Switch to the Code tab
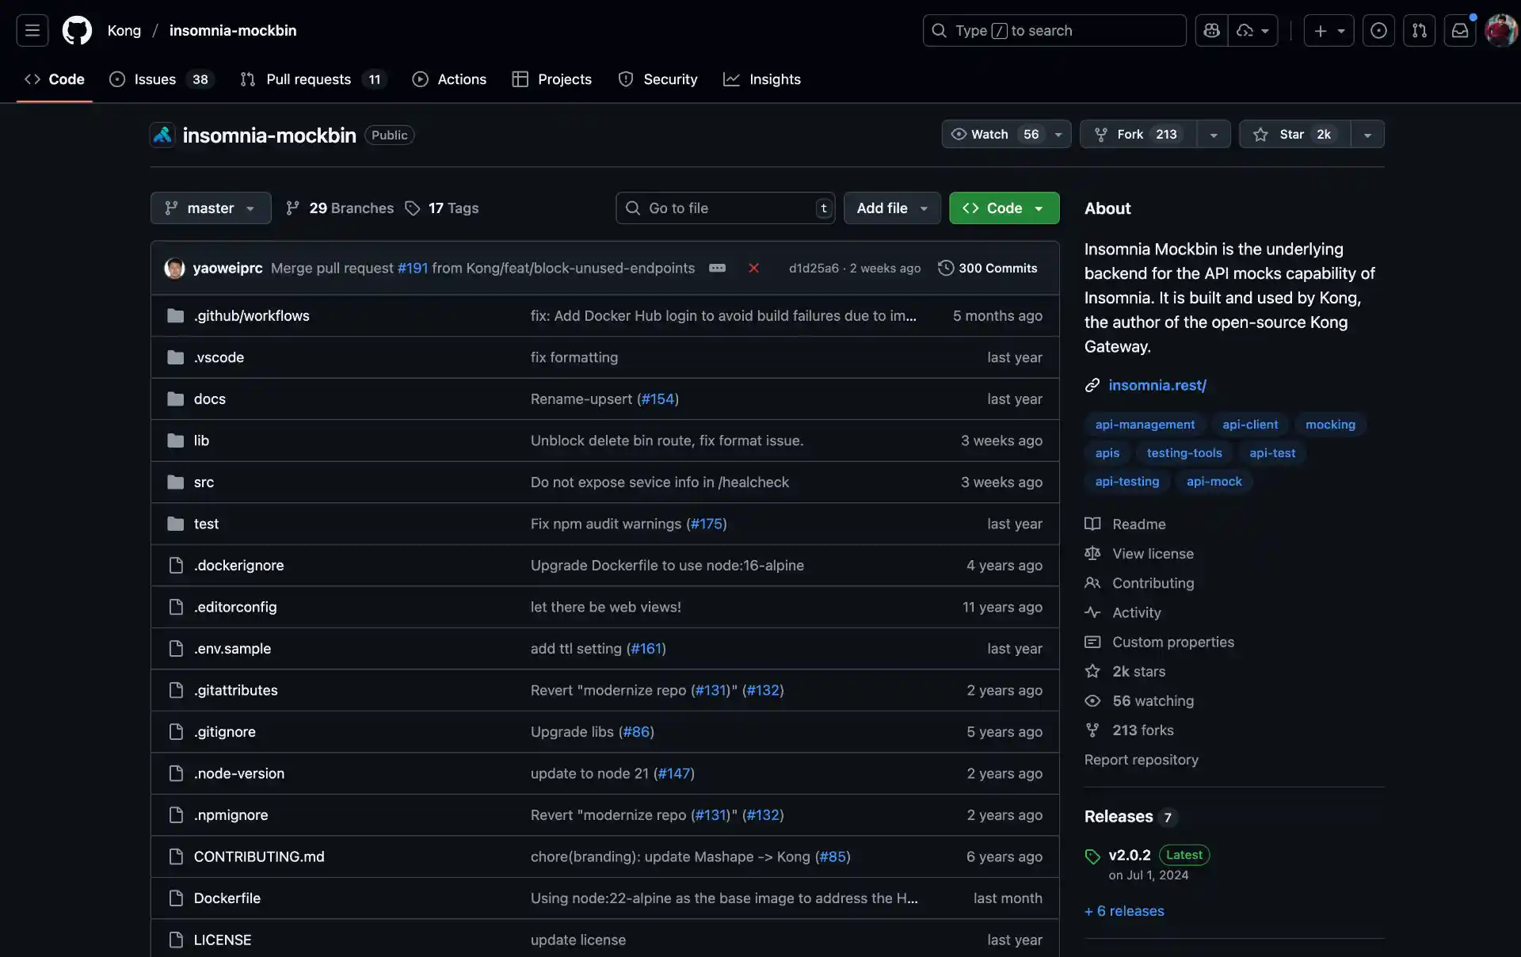This screenshot has width=1521, height=957. pyautogui.click(x=55, y=78)
